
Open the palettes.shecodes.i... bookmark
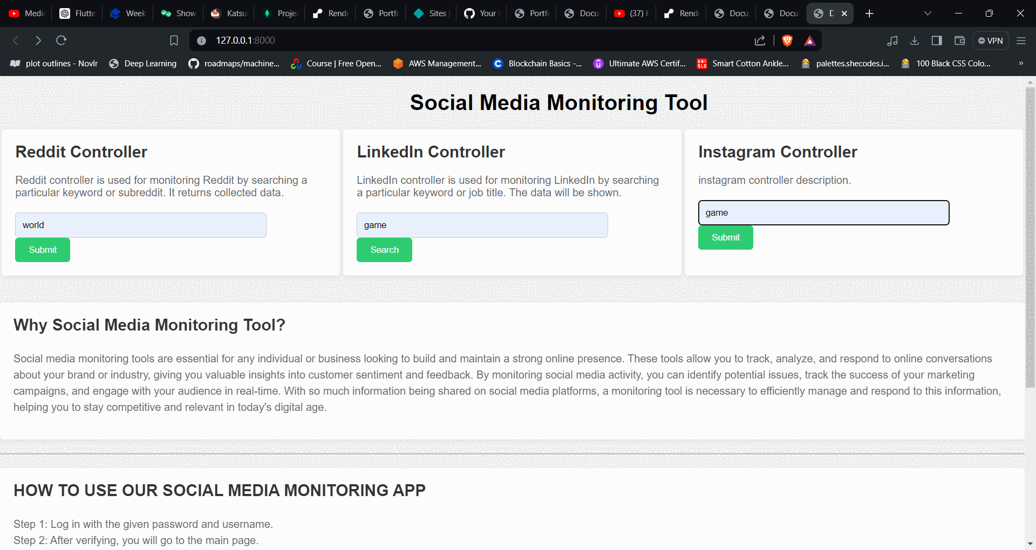click(845, 64)
